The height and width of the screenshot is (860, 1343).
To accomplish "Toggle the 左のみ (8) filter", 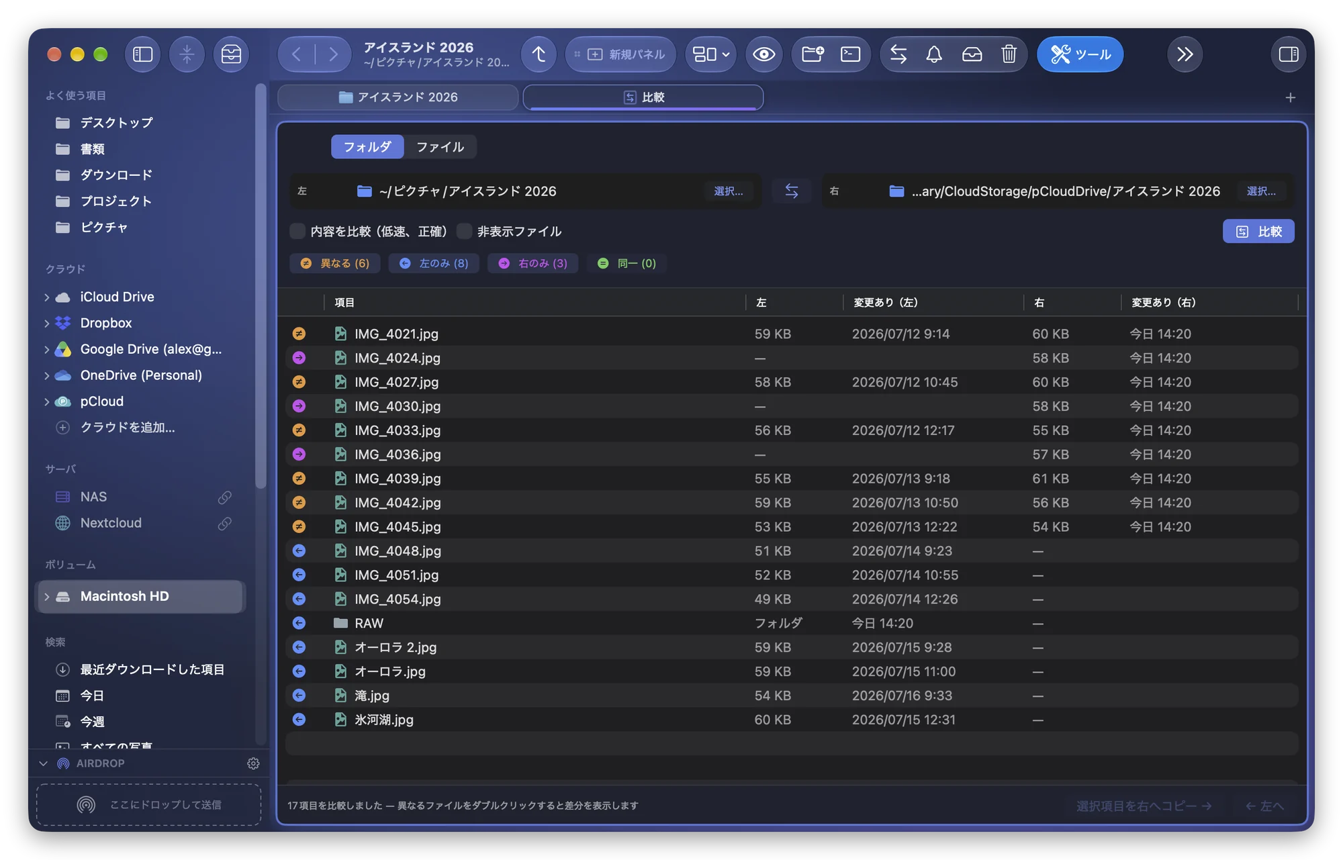I will coord(434,263).
